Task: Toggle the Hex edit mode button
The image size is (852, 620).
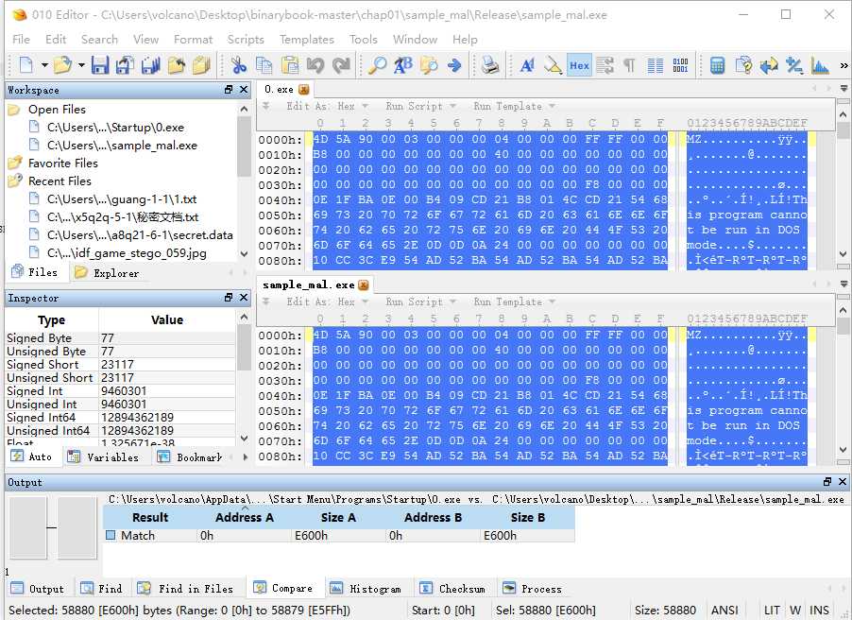Action: tap(579, 66)
